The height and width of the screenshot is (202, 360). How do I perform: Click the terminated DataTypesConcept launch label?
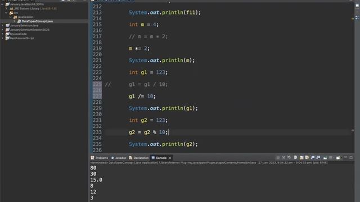click(209, 163)
